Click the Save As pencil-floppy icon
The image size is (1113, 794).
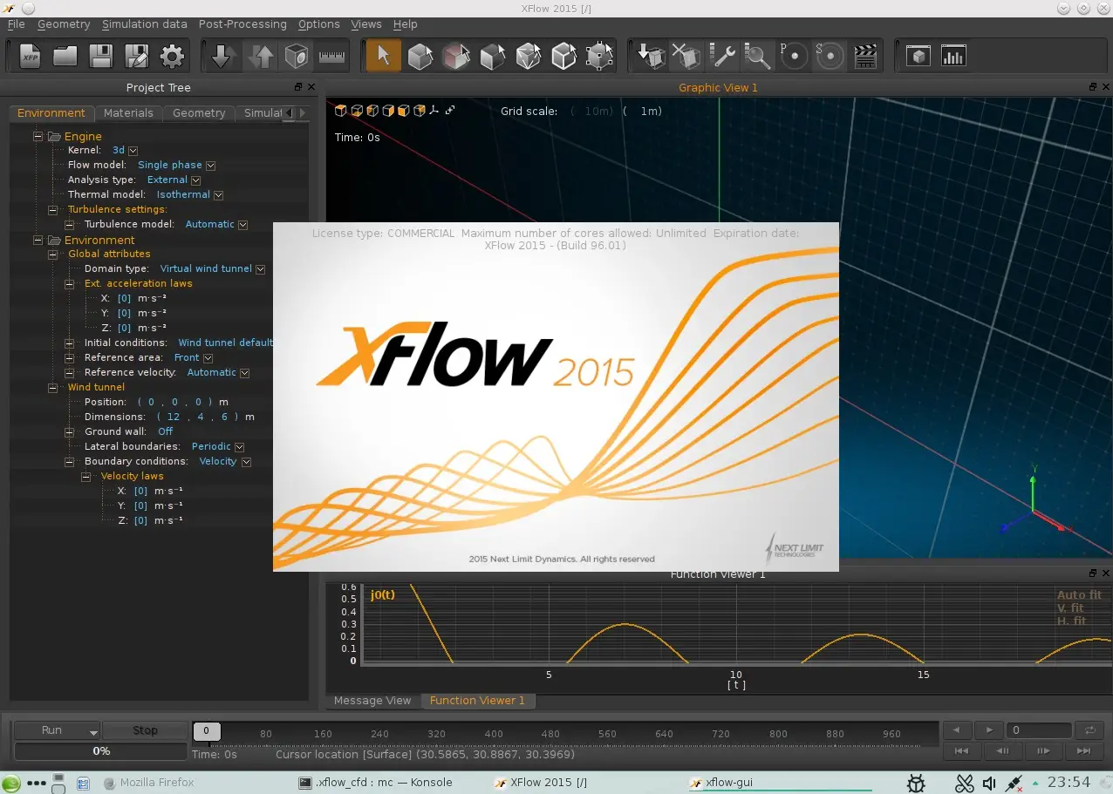point(137,57)
